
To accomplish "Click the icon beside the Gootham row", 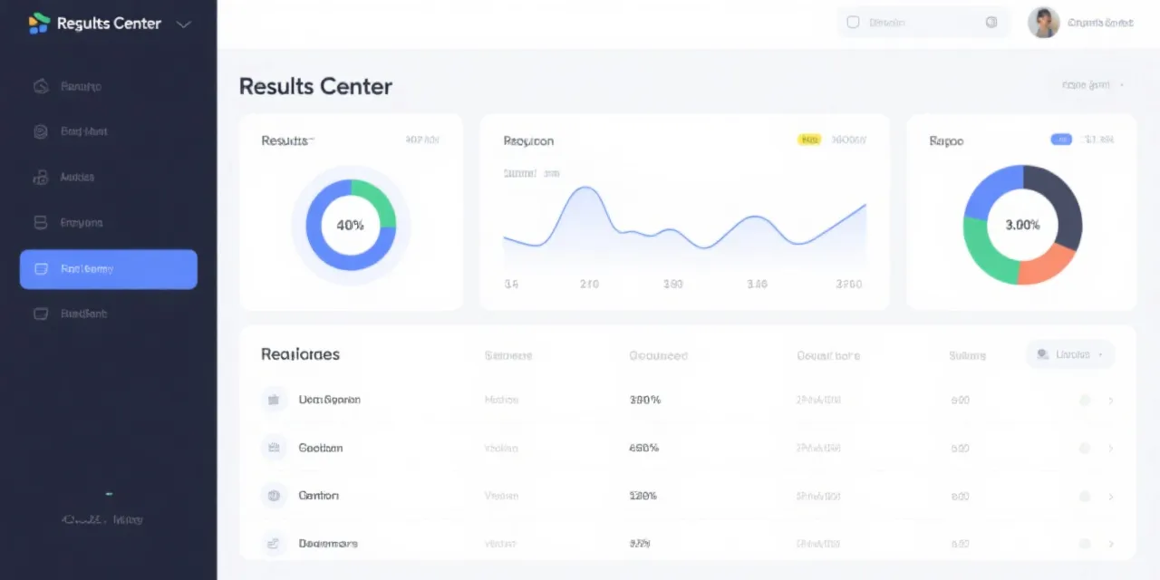I will pos(273,448).
